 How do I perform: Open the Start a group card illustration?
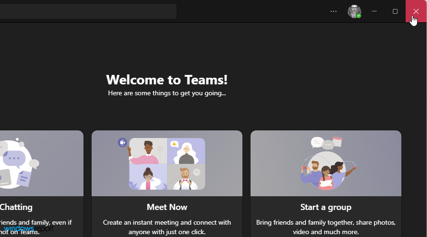[x=326, y=163]
